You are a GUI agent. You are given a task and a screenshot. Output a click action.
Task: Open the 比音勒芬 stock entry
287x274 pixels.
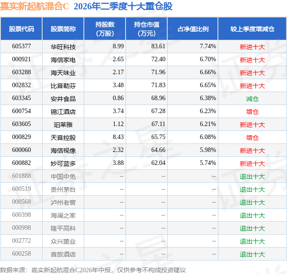pyautogui.click(x=63, y=86)
